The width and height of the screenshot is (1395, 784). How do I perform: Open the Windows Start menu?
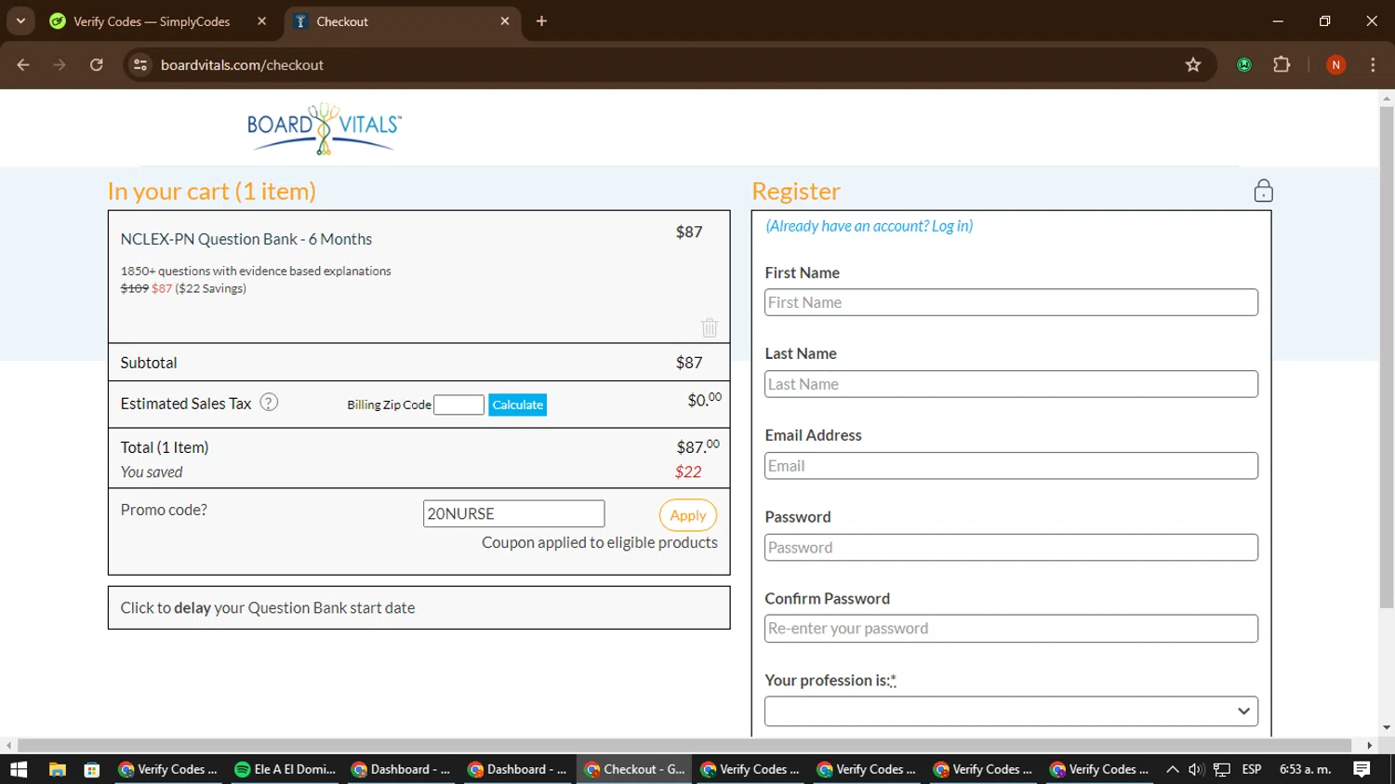point(19,769)
